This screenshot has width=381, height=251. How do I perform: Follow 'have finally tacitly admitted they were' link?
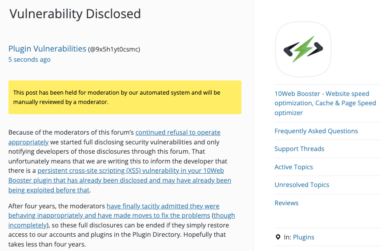tap(163, 206)
